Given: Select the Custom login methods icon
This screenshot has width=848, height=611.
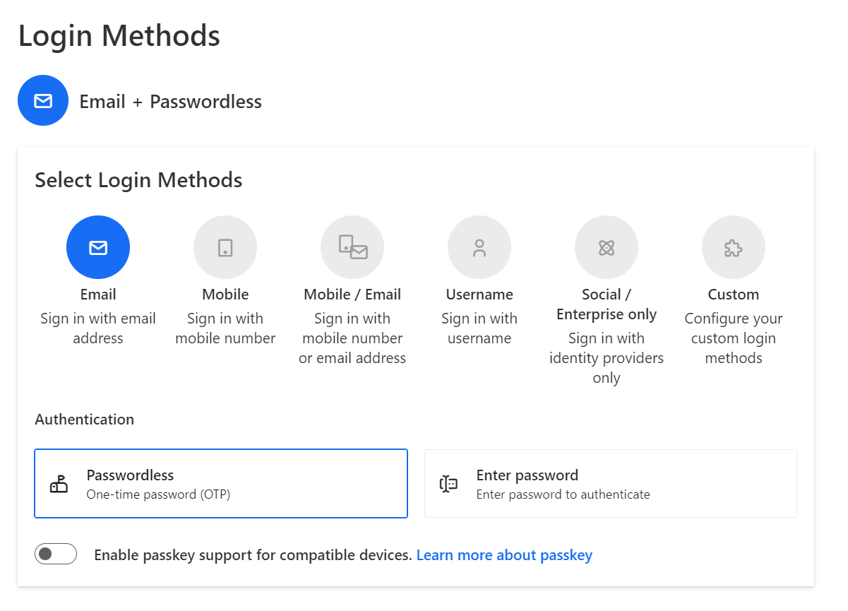Looking at the screenshot, I should (x=733, y=247).
